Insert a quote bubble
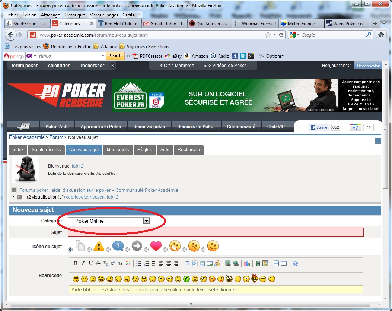Image resolution: width=392 pixels, height=311 pixels. [x=187, y=263]
